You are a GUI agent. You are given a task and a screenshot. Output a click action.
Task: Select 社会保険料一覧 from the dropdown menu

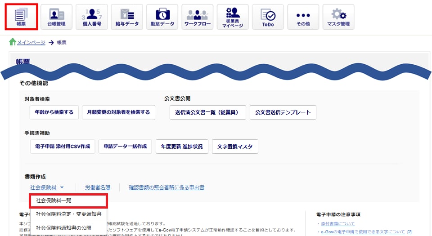pos(54,200)
